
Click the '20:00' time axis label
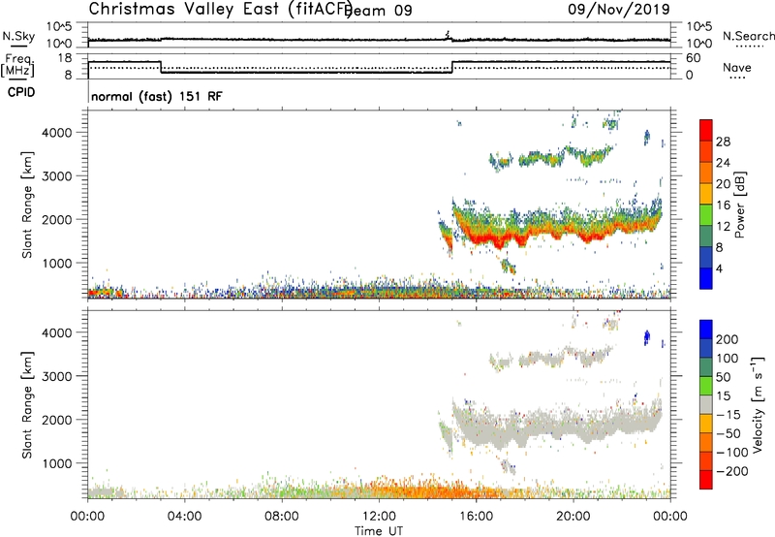573,516
